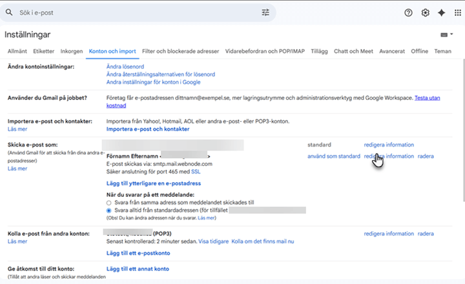The width and height of the screenshot is (465, 284).
Task: Switch to the Allmänt tab
Action: point(17,51)
